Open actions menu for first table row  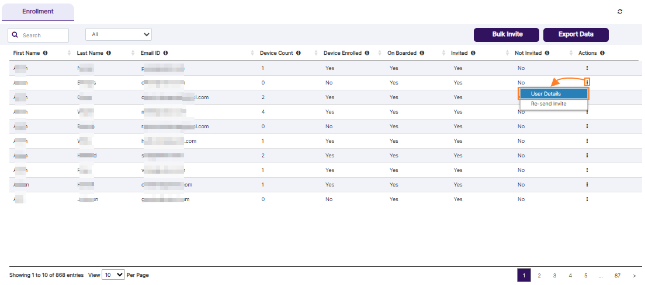click(x=587, y=68)
